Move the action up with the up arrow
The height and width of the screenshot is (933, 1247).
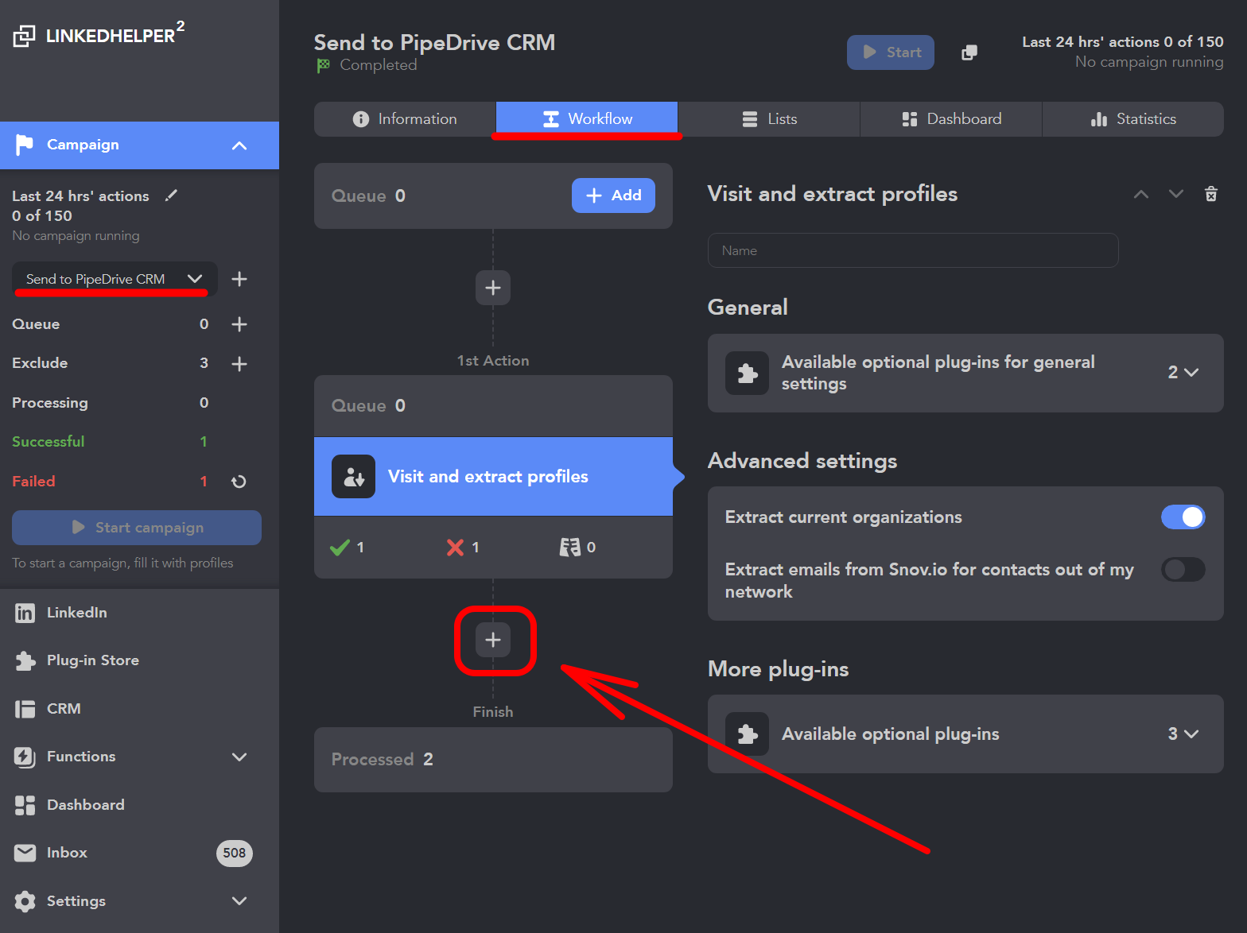point(1141,194)
